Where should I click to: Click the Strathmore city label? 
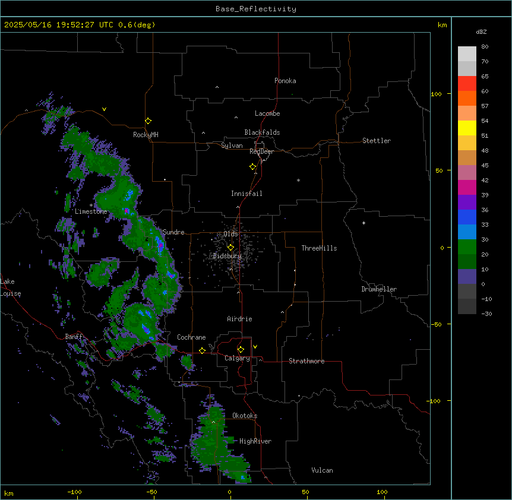[306, 361]
